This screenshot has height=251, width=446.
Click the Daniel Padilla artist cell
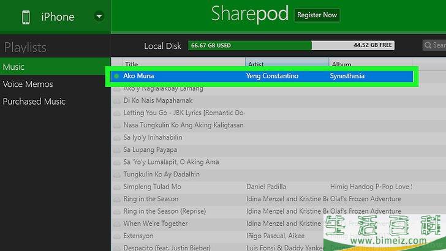pos(266,187)
